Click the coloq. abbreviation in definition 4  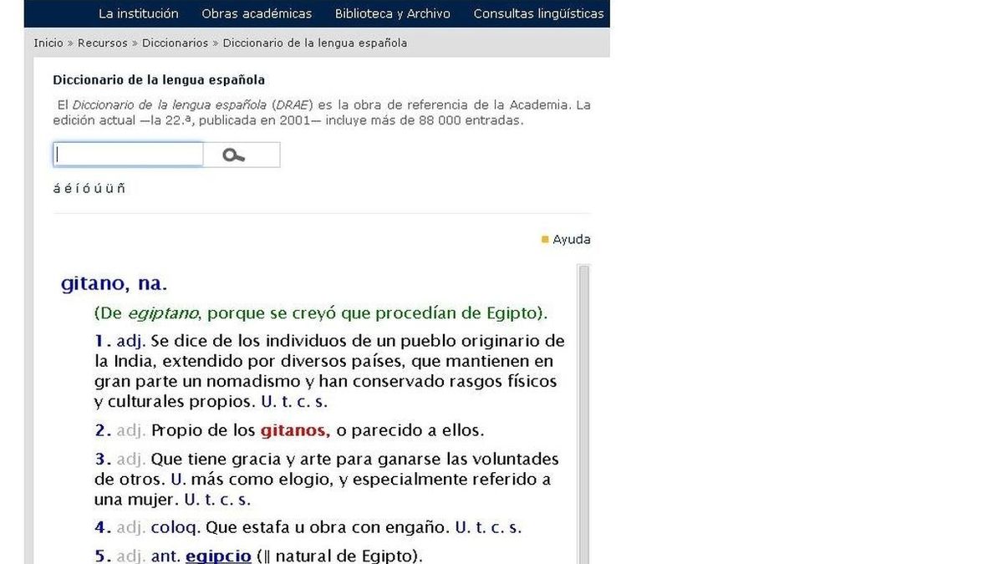click(x=176, y=528)
